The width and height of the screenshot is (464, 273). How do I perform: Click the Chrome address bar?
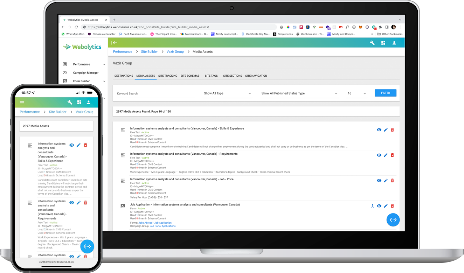[179, 27]
